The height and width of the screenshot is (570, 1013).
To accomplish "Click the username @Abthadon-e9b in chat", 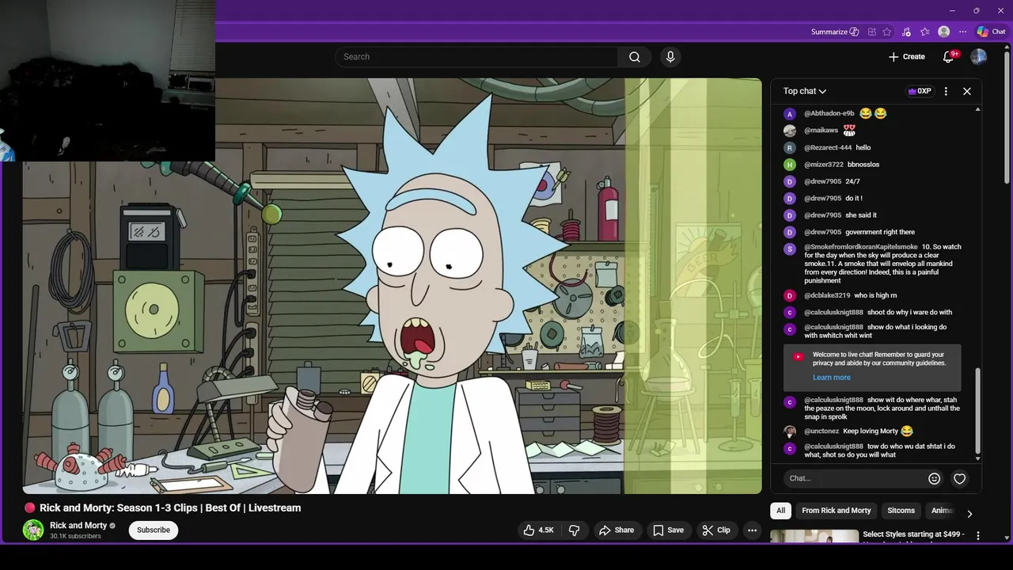I will tap(829, 114).
